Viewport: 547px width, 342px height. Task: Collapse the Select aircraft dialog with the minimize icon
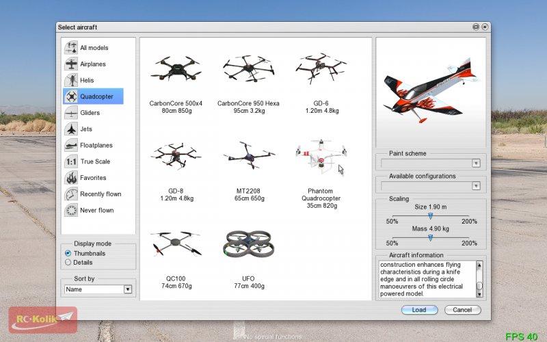(x=475, y=27)
